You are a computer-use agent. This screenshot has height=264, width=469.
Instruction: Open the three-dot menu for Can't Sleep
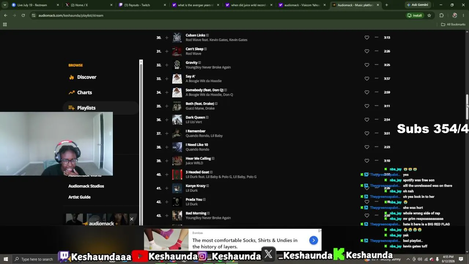click(x=376, y=51)
